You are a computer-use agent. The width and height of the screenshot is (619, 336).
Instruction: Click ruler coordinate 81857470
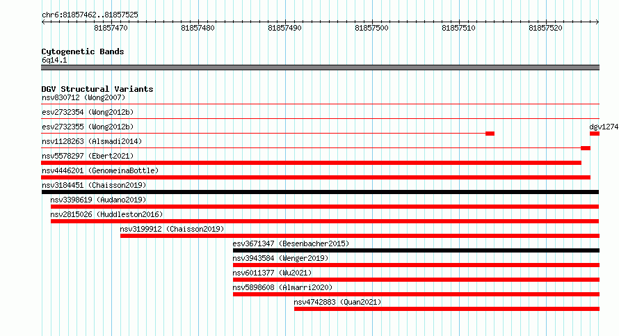click(x=111, y=28)
